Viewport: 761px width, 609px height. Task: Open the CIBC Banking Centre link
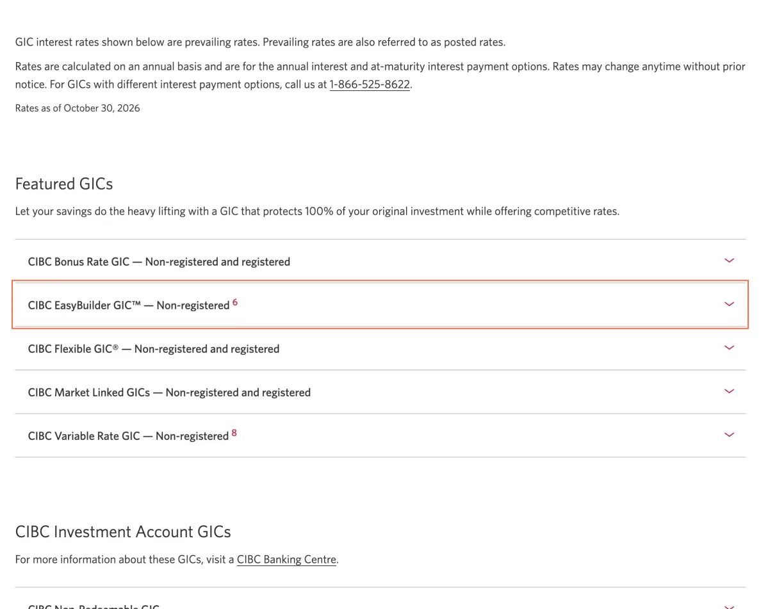286,560
